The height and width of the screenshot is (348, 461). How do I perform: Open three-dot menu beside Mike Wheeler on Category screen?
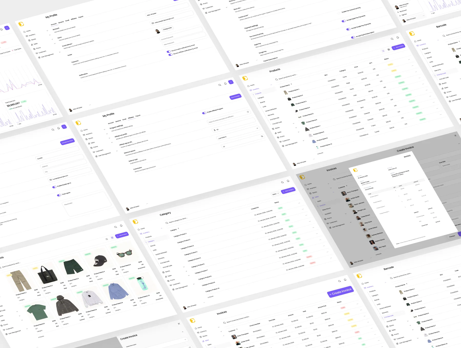click(x=204, y=302)
